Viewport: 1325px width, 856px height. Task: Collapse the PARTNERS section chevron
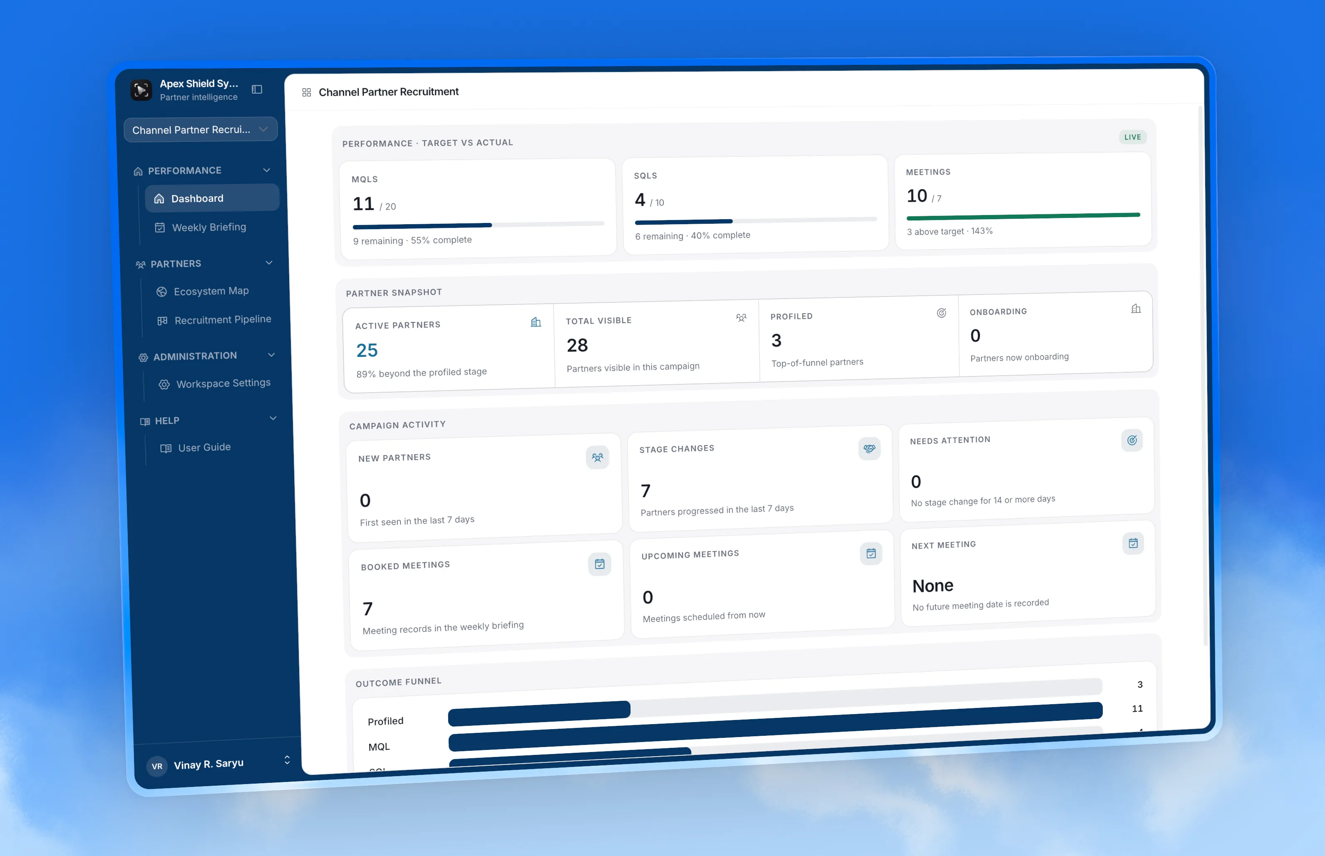click(x=269, y=262)
